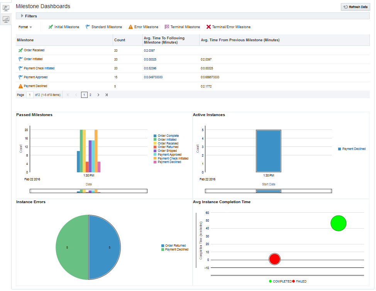This screenshot has height=291, width=376.
Task: Select the Payment Approved flag icon
Action: click(20, 77)
